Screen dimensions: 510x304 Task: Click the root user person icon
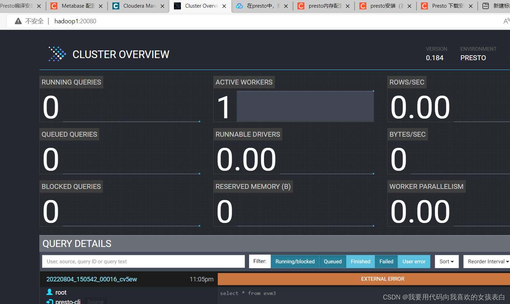coord(50,292)
